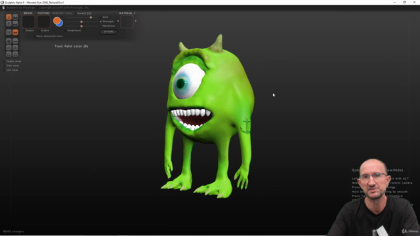The image size is (420, 236).
Task: Click the Strength slider handle
Action: [81, 22]
